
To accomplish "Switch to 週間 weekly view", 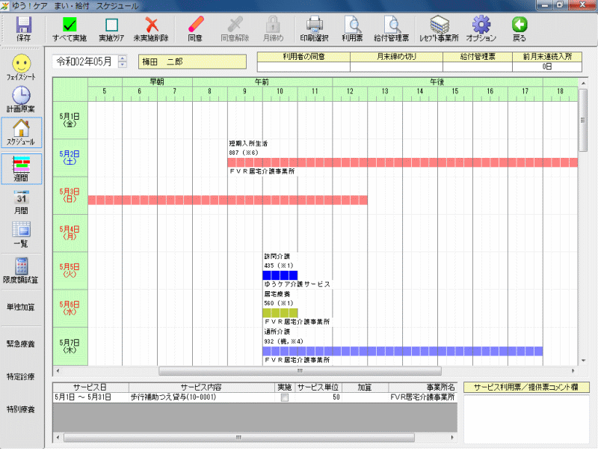I will tap(22, 169).
